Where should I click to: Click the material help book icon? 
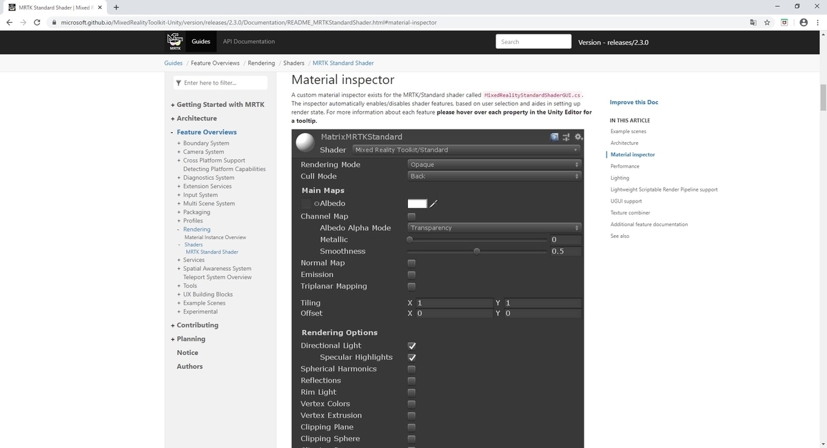(x=555, y=137)
